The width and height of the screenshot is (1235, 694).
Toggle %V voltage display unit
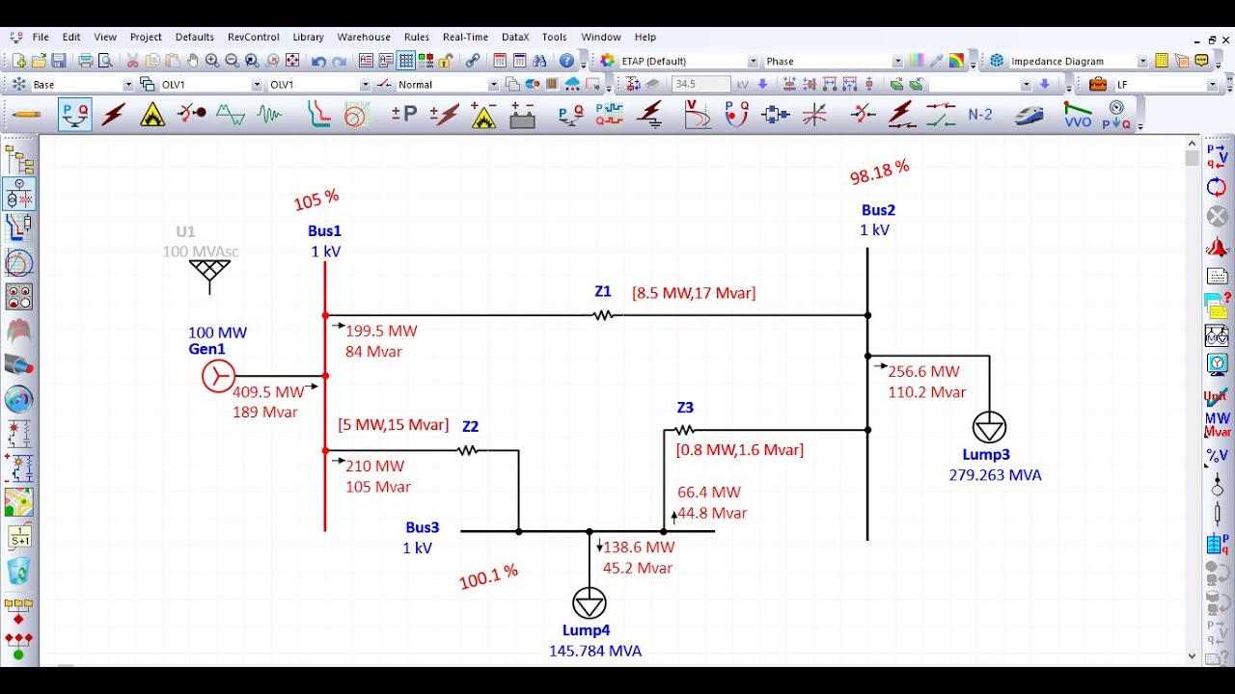(x=1217, y=455)
